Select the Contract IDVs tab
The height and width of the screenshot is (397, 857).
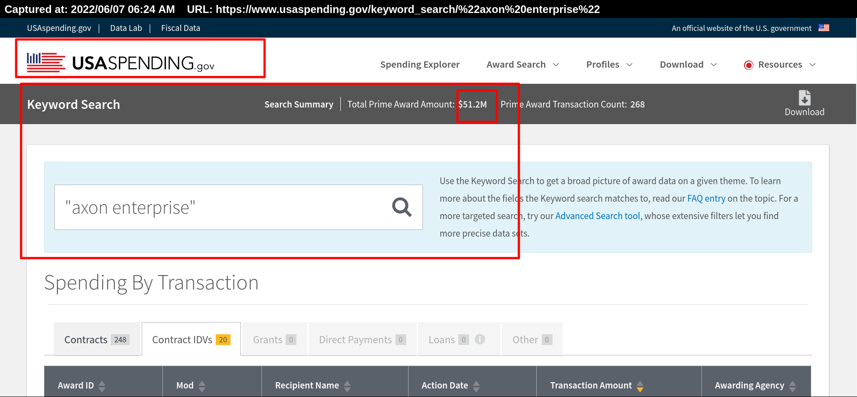click(x=191, y=339)
